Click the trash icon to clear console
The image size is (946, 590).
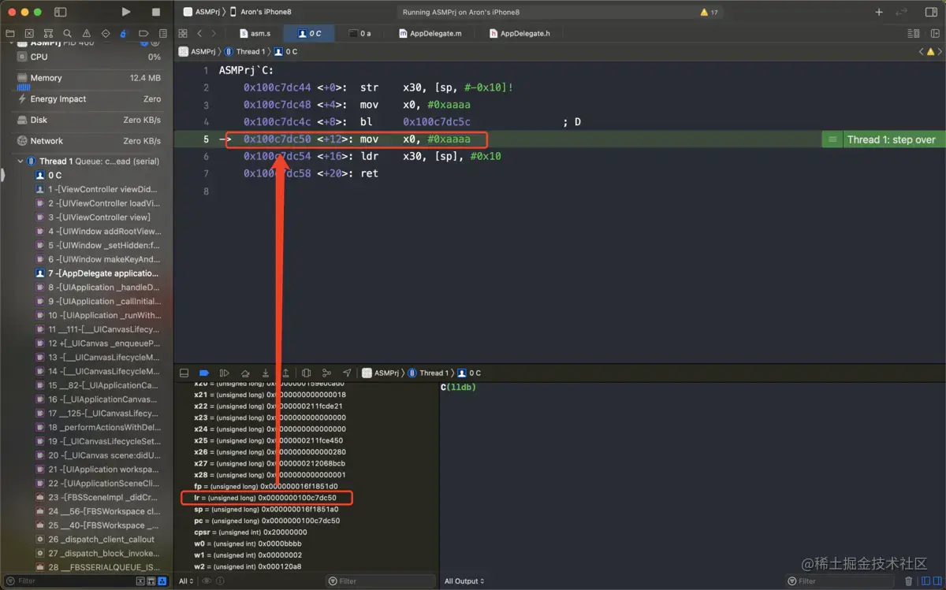pyautogui.click(x=908, y=581)
